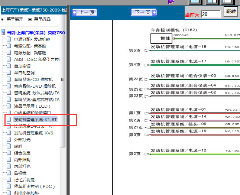Viewport: 240px width, 195px height.
Task: Open 音响系统-分体式导航 entry
Action: [37, 93]
